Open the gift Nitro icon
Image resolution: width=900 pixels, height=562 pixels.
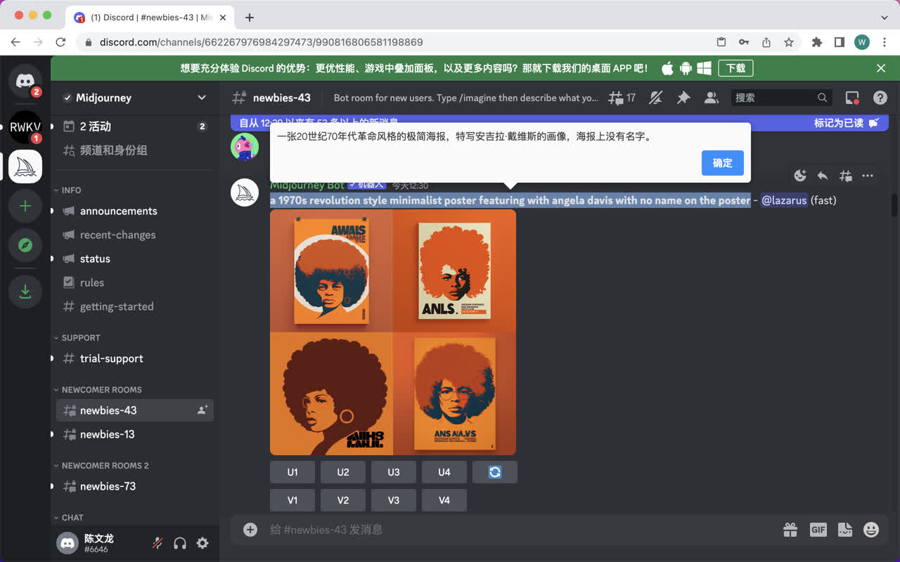point(790,530)
